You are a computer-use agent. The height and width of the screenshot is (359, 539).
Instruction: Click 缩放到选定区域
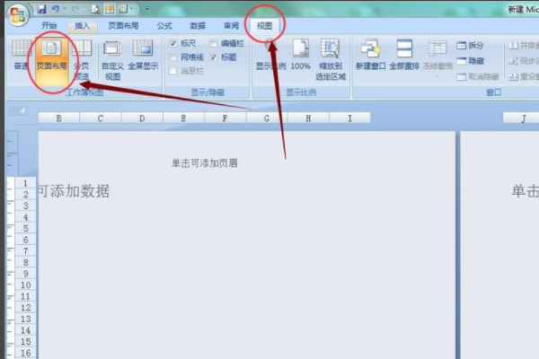click(331, 60)
